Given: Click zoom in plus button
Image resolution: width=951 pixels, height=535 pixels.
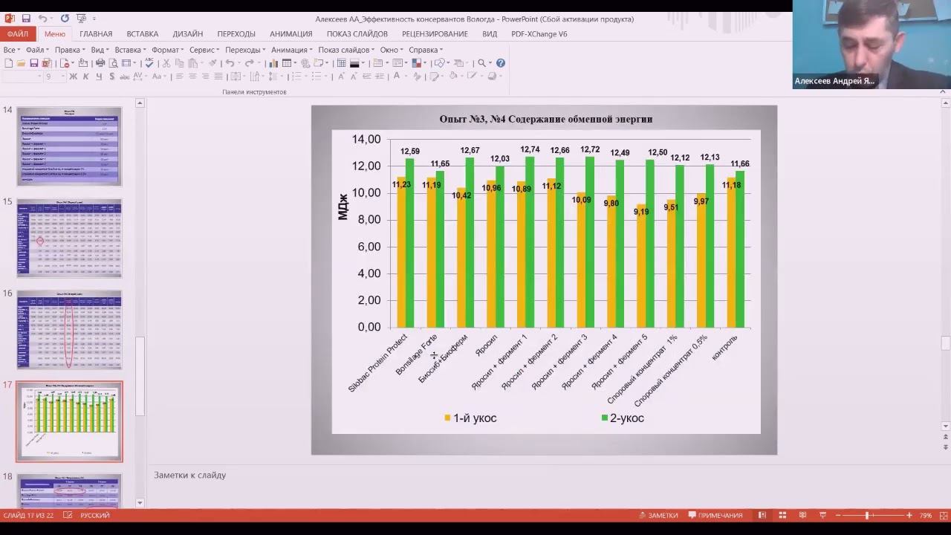Looking at the screenshot, I should click(909, 515).
